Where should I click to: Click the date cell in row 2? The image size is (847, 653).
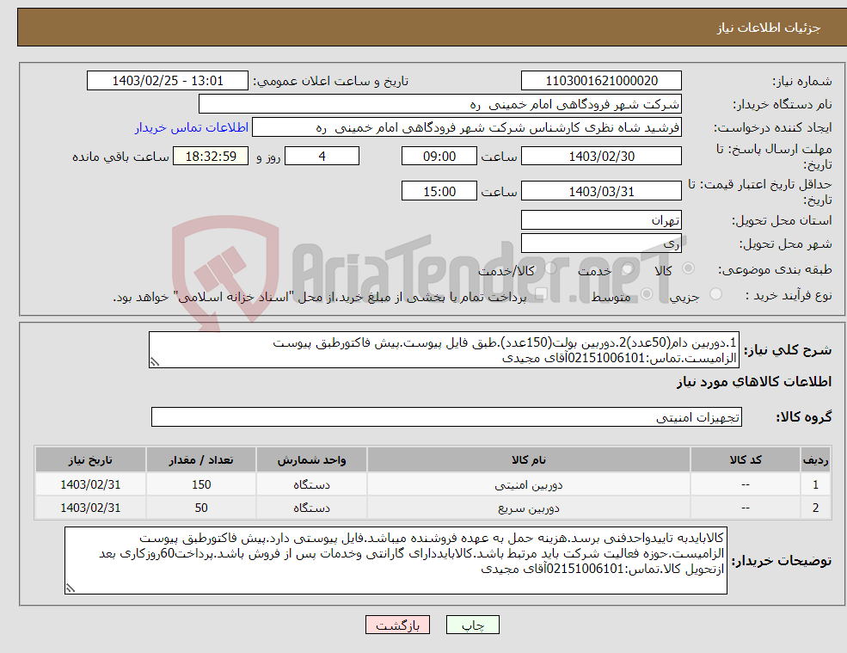(x=91, y=508)
